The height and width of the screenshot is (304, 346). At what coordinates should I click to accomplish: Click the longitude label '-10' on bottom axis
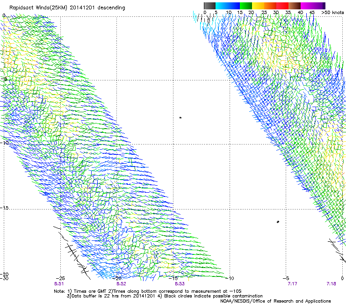point(230,278)
